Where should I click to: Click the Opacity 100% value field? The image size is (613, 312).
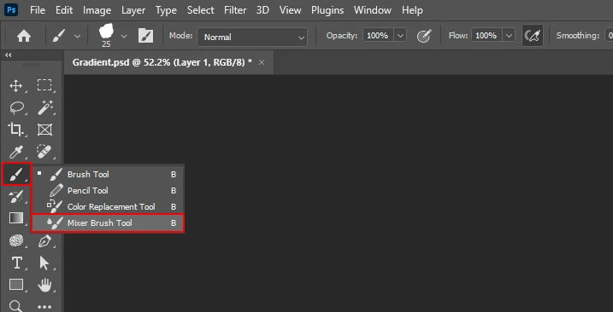[378, 36]
